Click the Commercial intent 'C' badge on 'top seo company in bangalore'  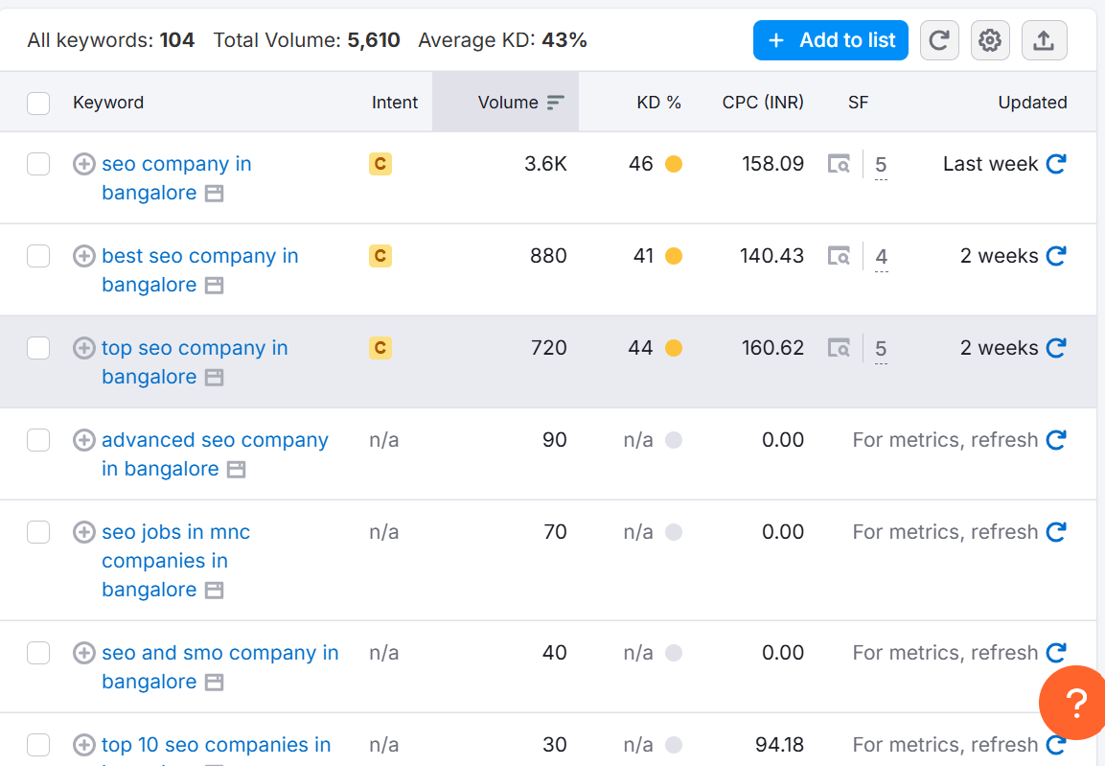click(380, 348)
